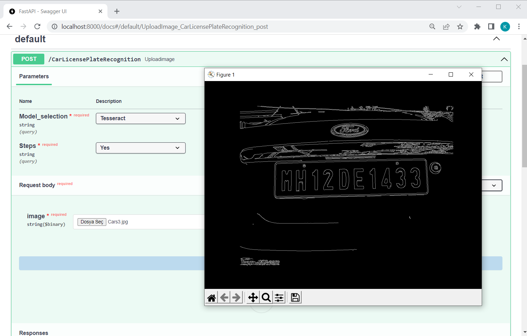Select the Pan tool in Figure 1
The height and width of the screenshot is (336, 527).
click(x=252, y=297)
